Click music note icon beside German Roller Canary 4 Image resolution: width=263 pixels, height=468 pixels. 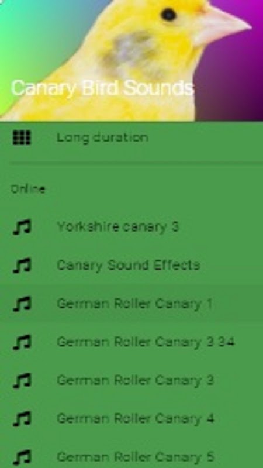(22, 418)
